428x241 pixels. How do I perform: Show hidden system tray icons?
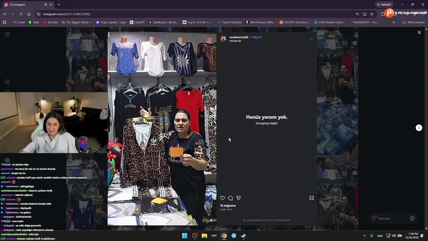364,236
